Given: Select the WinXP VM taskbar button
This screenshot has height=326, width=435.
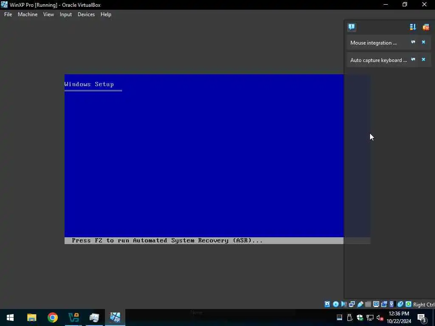Looking at the screenshot, I should pos(115,318).
